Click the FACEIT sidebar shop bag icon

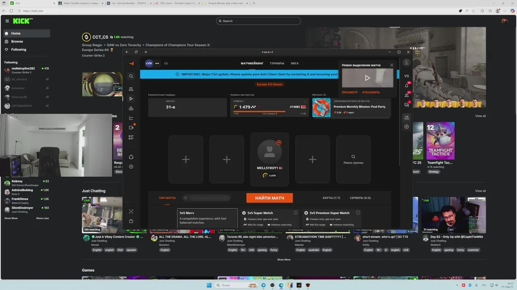pos(131,221)
